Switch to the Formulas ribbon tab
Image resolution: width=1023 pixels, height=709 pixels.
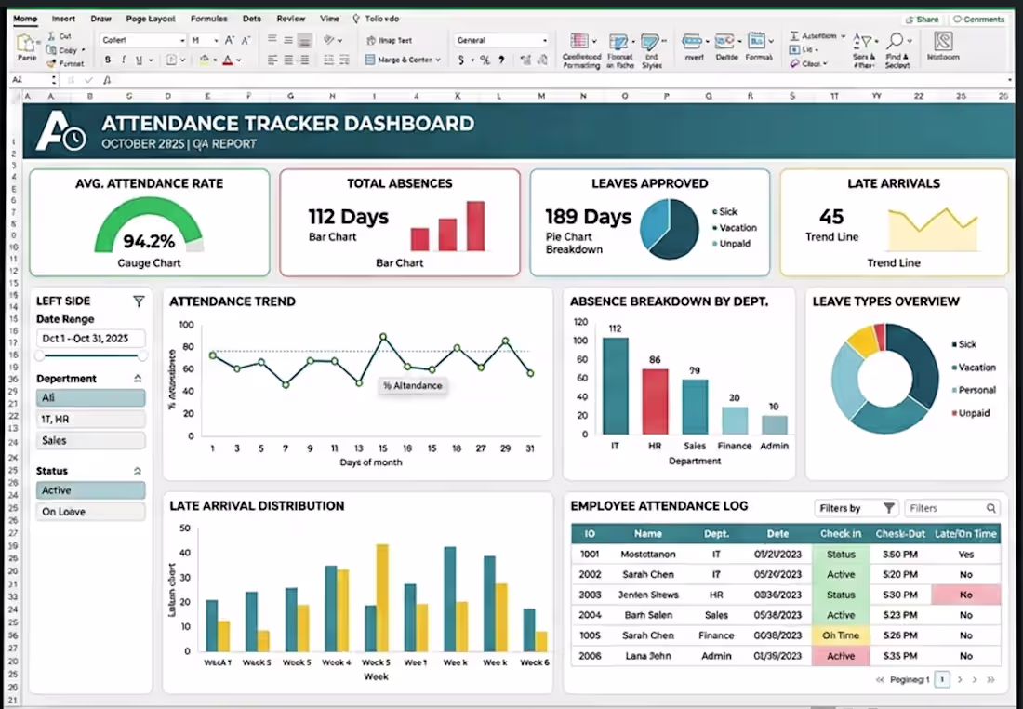click(x=208, y=18)
